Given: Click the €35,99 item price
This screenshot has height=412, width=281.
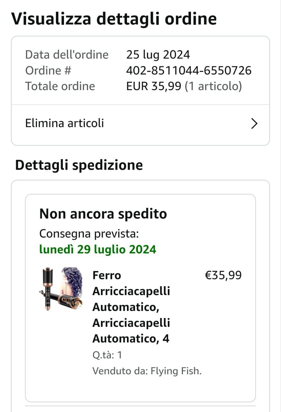Looking at the screenshot, I should [x=223, y=276].
